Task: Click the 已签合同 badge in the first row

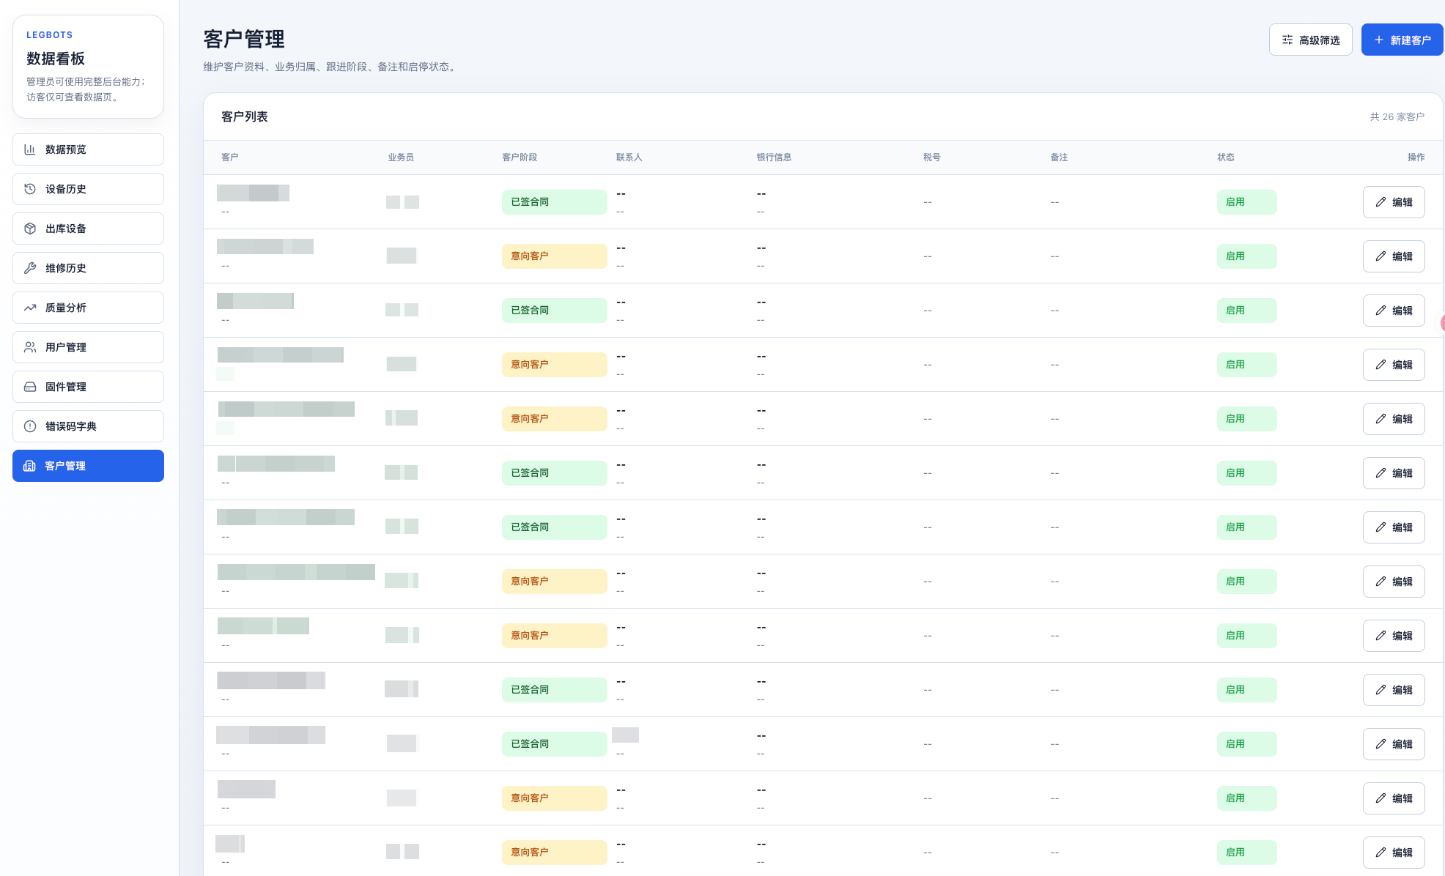Action: 554,202
